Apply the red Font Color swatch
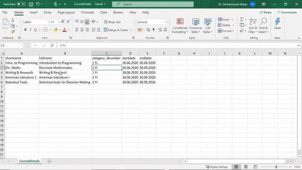 [x=65, y=30]
